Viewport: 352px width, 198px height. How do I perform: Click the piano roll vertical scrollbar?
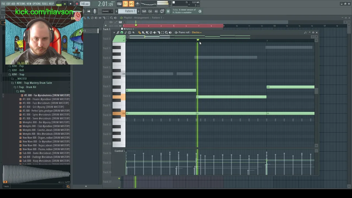316,91
